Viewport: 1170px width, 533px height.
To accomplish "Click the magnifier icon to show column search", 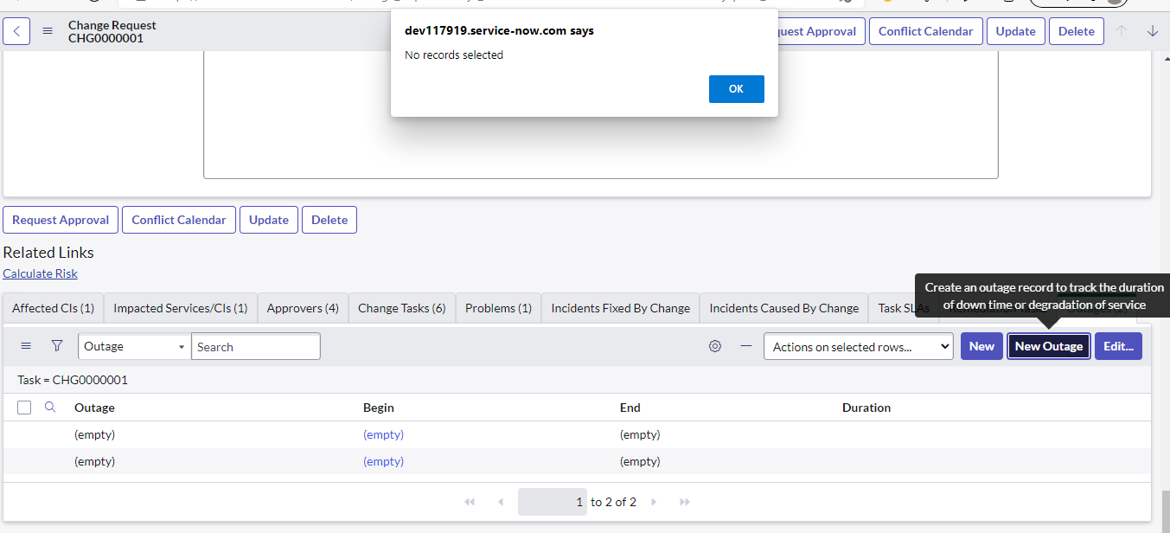I will 49,407.
